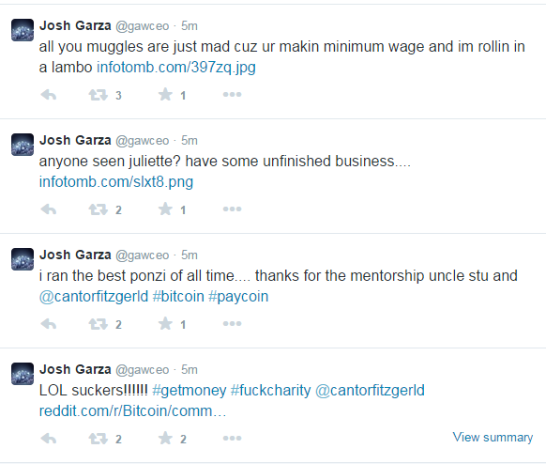Open the #getmoney hashtag
The image size is (546, 464).
(190, 391)
